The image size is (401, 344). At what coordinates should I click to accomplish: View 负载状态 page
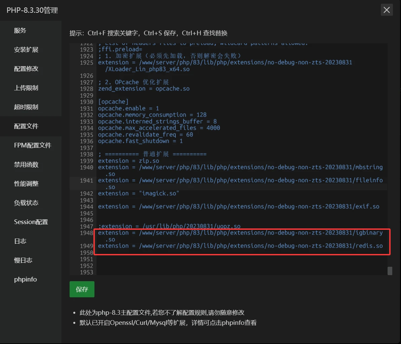[26, 203]
